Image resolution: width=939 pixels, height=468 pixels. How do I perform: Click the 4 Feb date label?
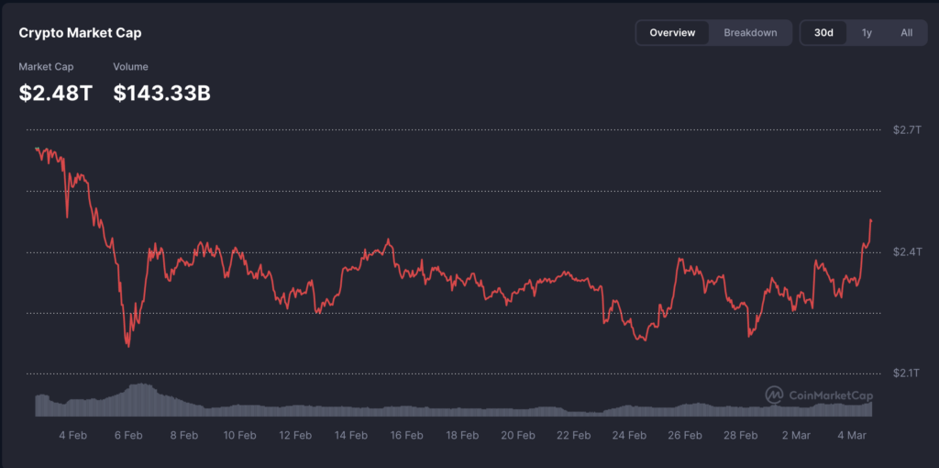pos(72,436)
